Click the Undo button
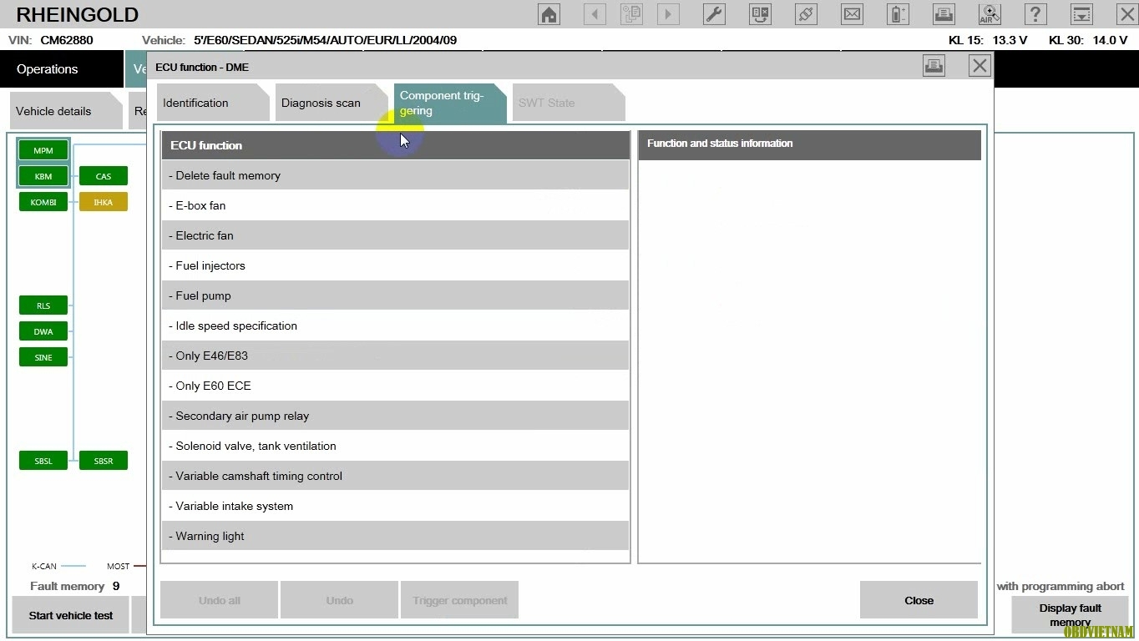Viewport: 1139px width, 641px height. [339, 600]
